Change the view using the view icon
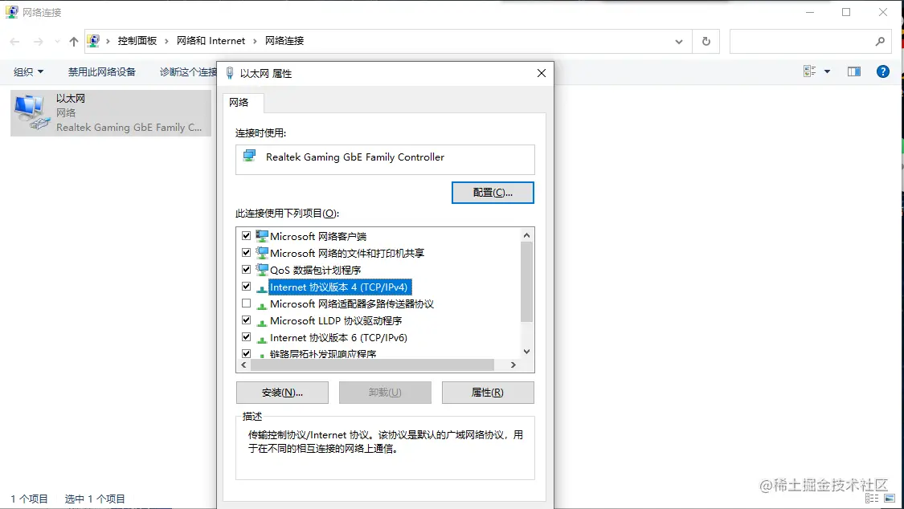Screen dimensions: 904x509 click(809, 71)
